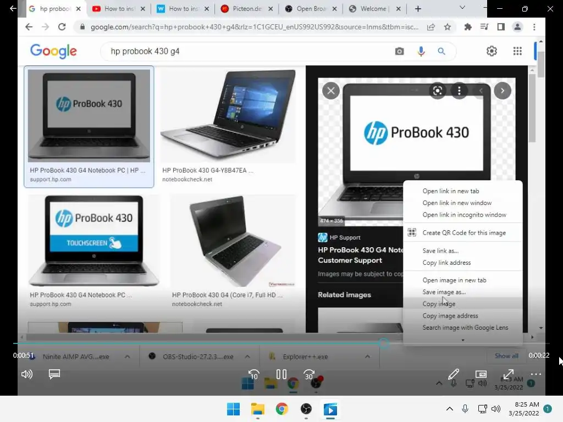Reload the Google search page
563x422 pixels.
coord(62,27)
